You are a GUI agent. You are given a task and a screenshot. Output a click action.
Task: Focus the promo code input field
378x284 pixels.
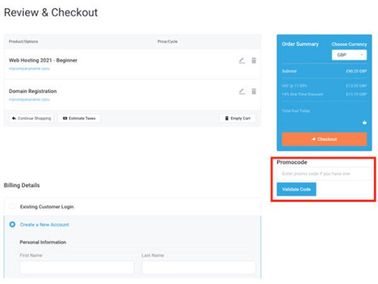(324, 173)
